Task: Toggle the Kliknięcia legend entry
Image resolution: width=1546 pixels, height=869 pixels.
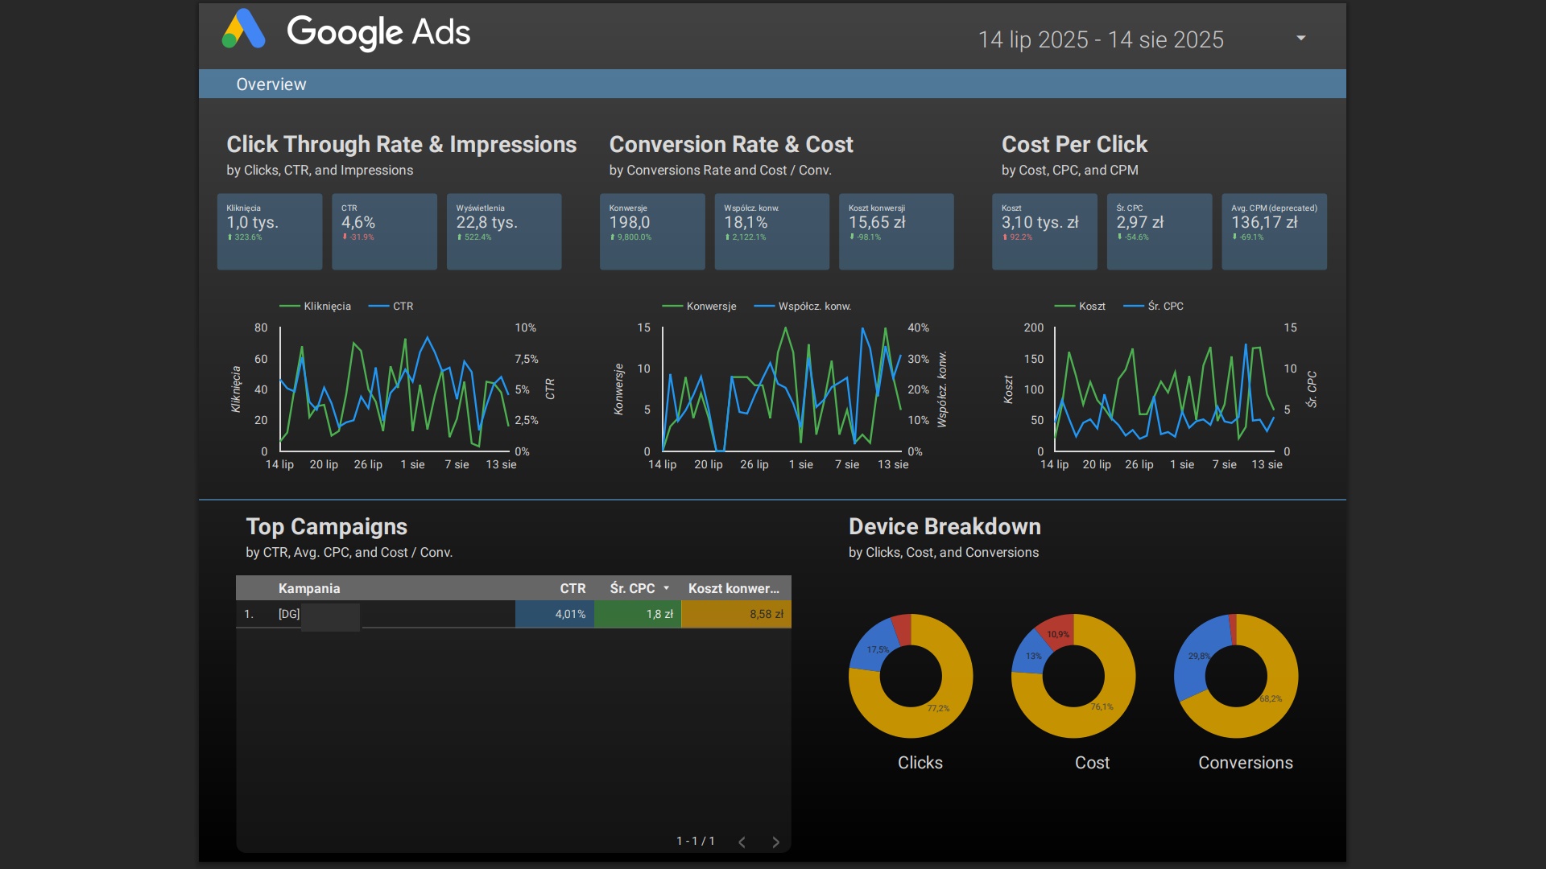Action: coord(315,307)
